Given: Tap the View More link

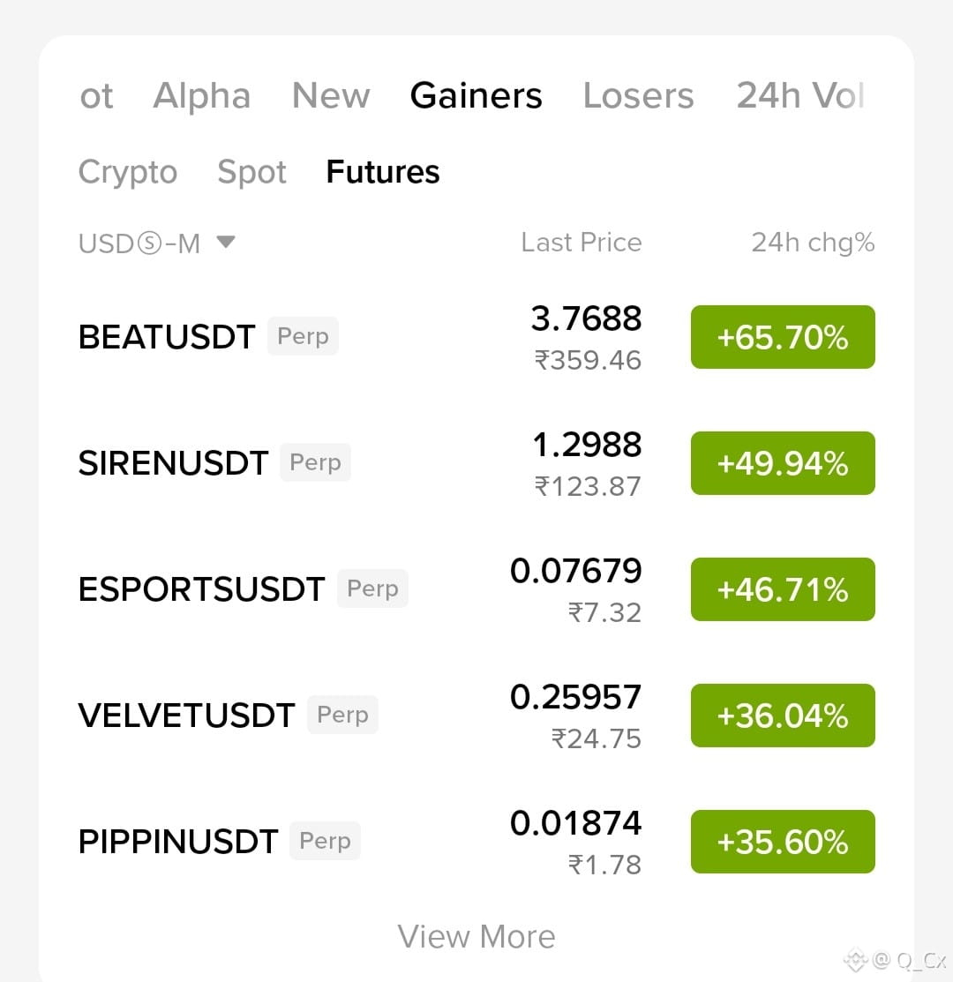Looking at the screenshot, I should click(476, 937).
